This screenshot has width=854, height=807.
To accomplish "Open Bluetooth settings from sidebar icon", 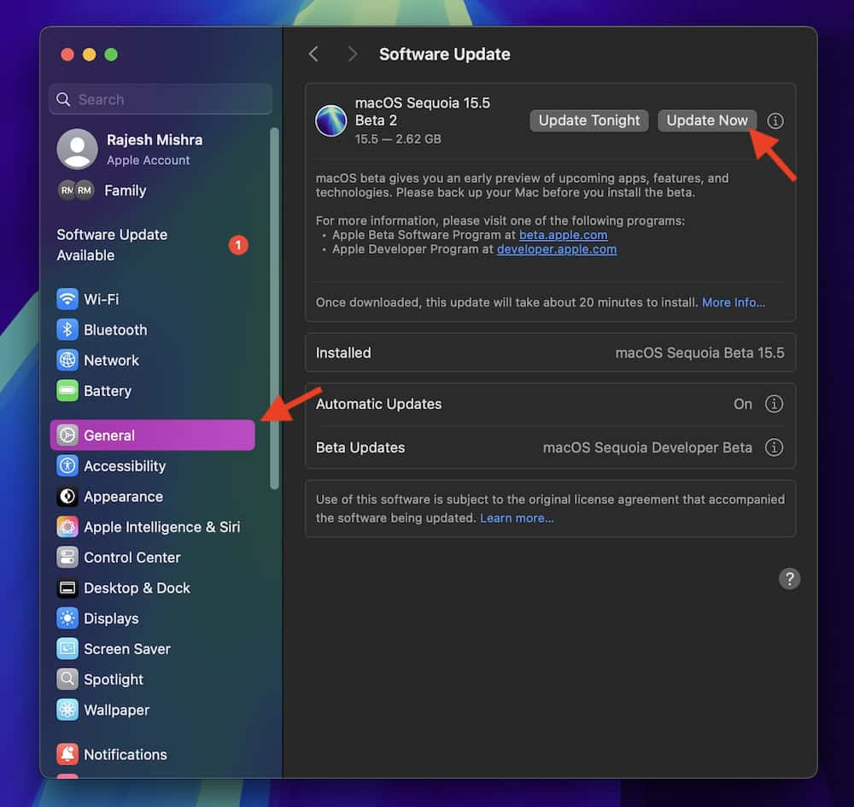I will click(67, 330).
